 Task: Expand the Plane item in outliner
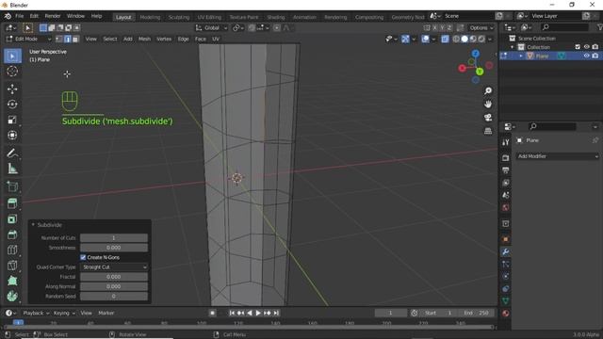(521, 56)
